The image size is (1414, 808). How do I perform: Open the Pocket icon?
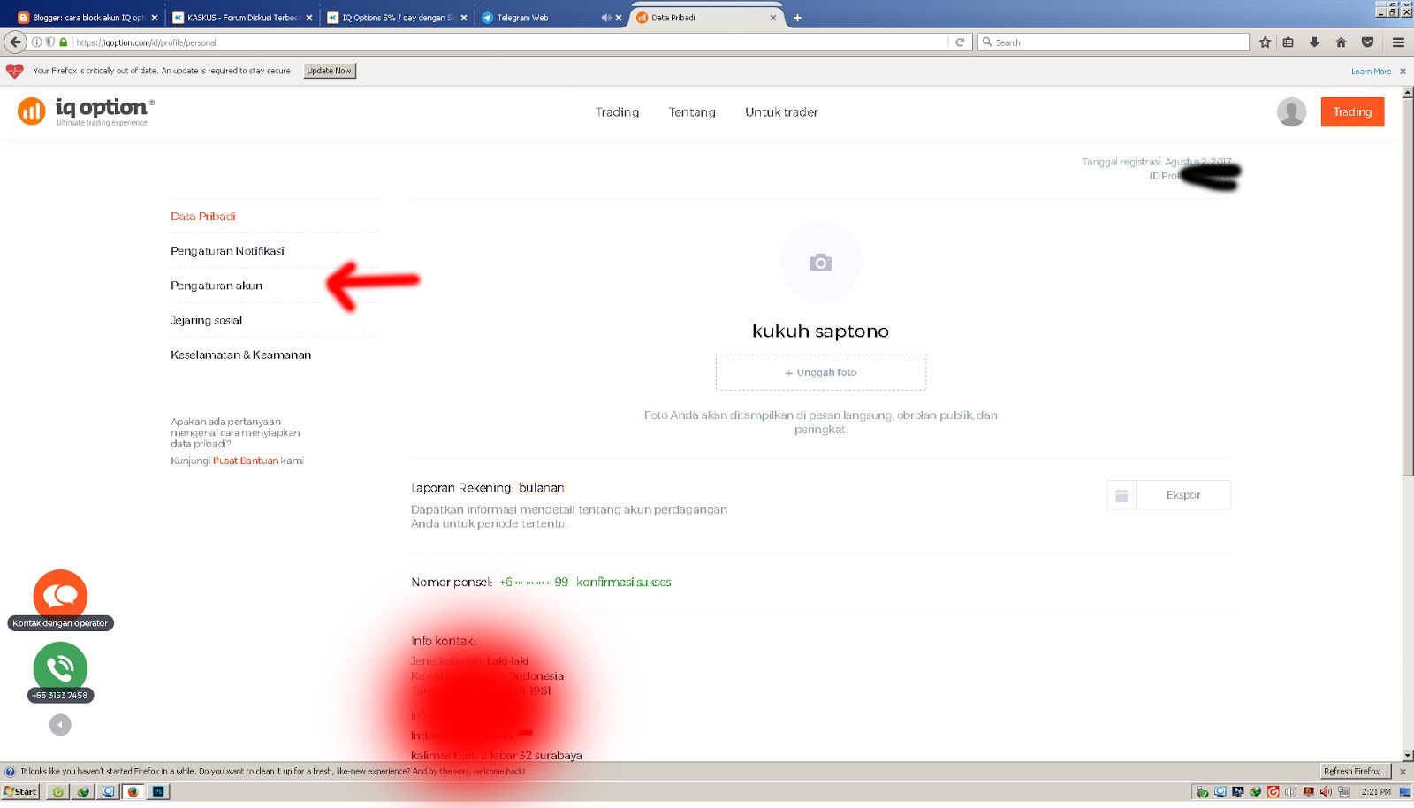click(1367, 42)
